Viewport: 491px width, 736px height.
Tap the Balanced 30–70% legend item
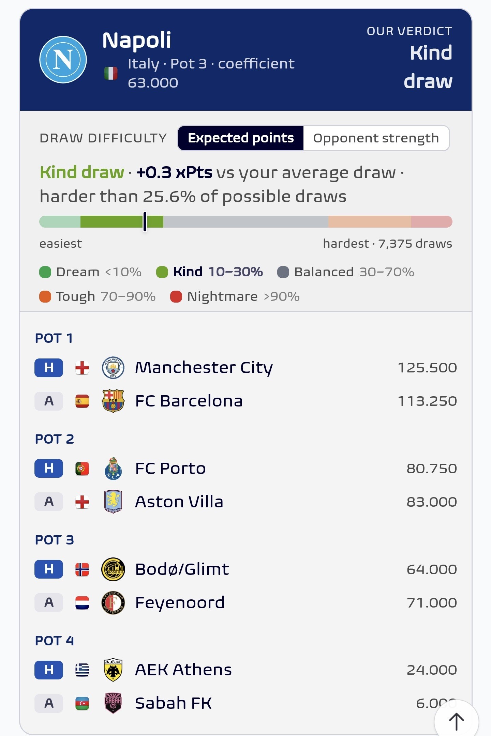click(x=346, y=272)
